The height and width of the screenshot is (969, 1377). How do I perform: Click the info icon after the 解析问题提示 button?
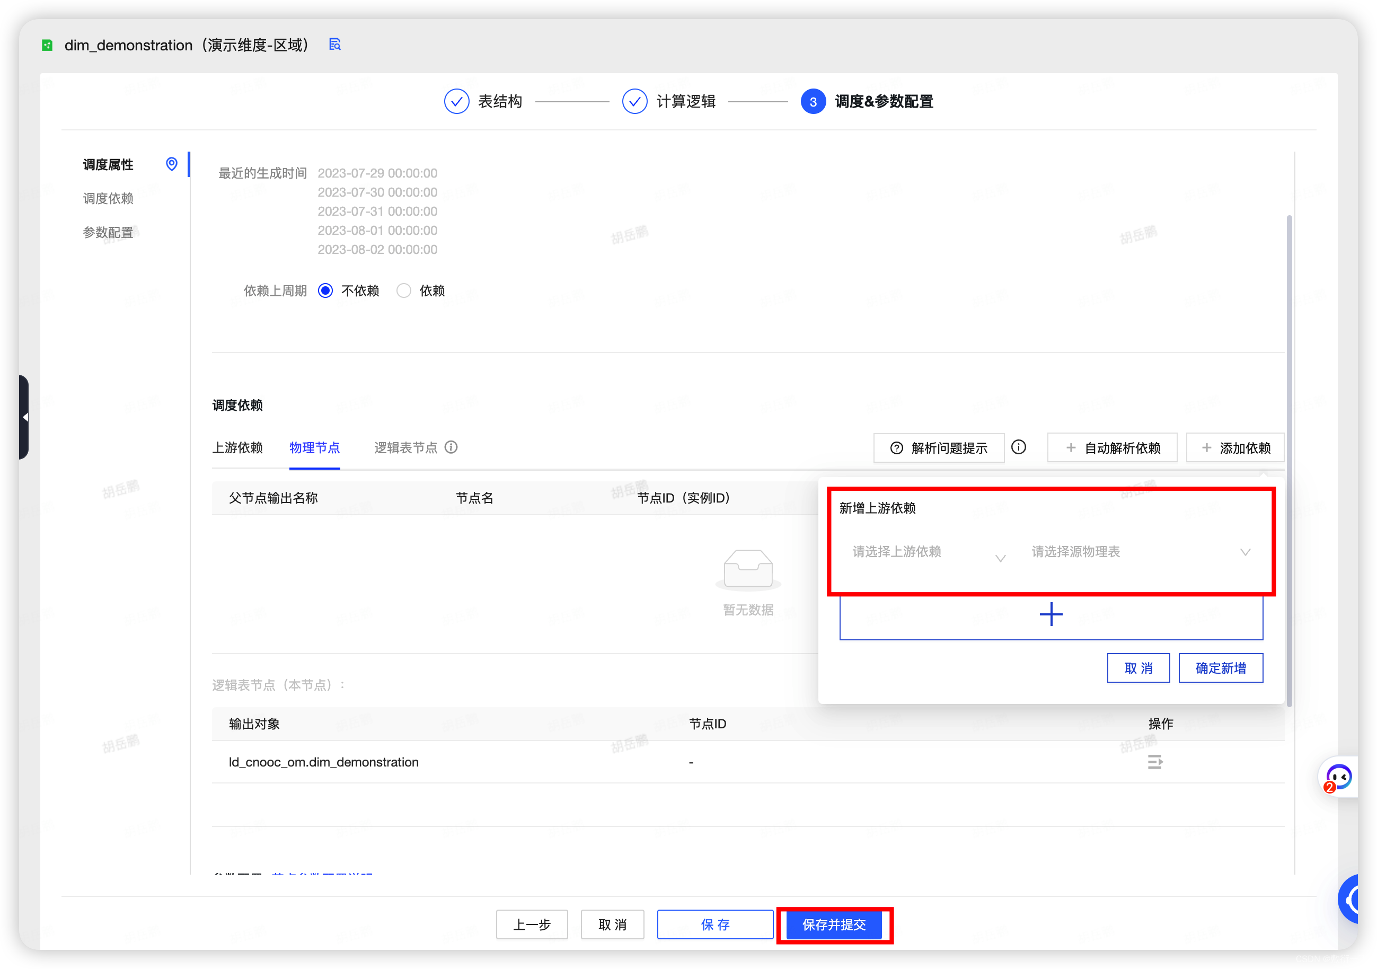pyautogui.click(x=1018, y=447)
